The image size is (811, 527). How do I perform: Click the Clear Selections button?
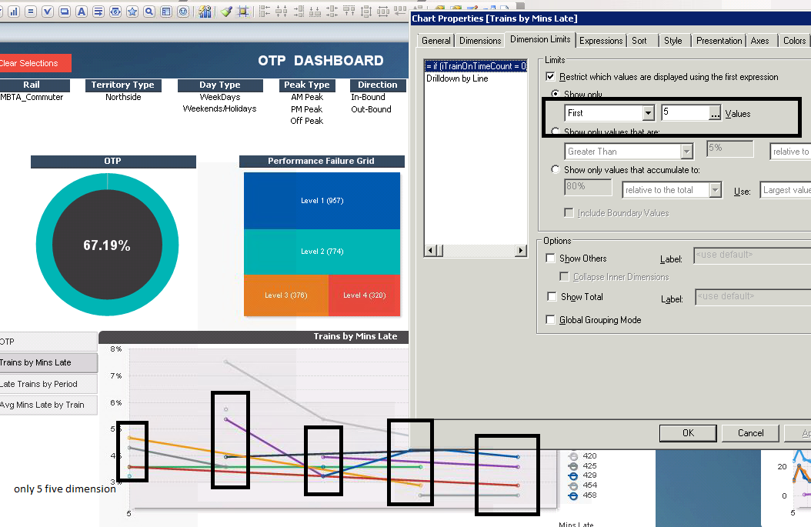pyautogui.click(x=34, y=63)
